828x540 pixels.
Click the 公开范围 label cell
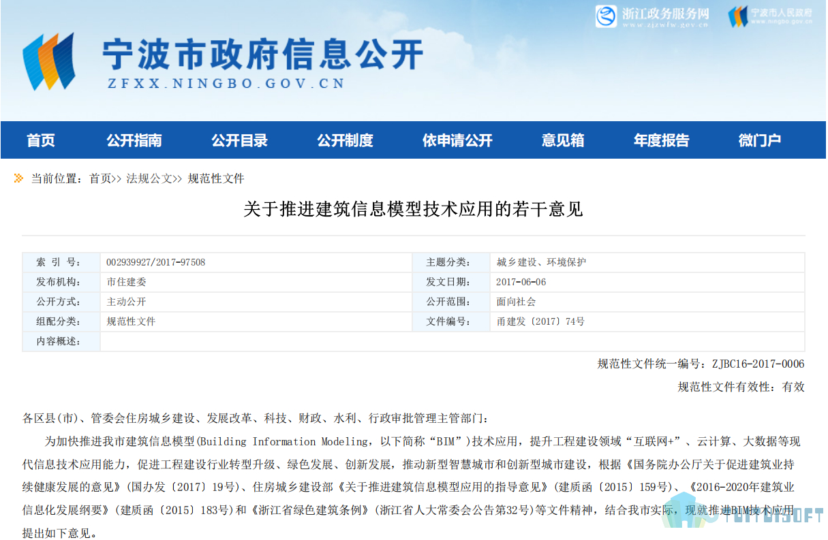pyautogui.click(x=451, y=302)
